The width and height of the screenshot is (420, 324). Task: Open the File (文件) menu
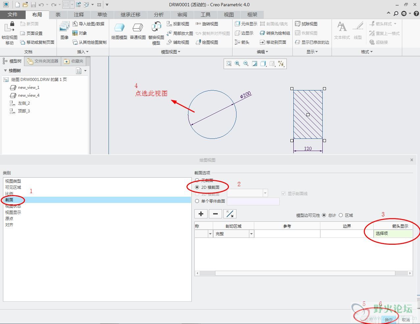(12, 15)
